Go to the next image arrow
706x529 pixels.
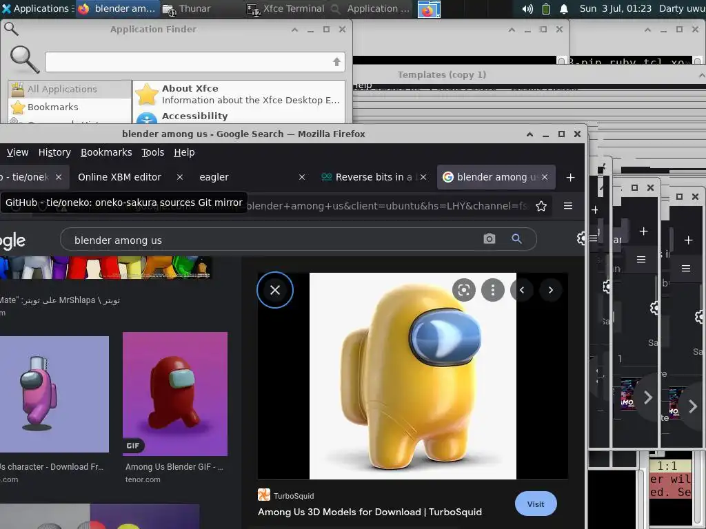550,290
